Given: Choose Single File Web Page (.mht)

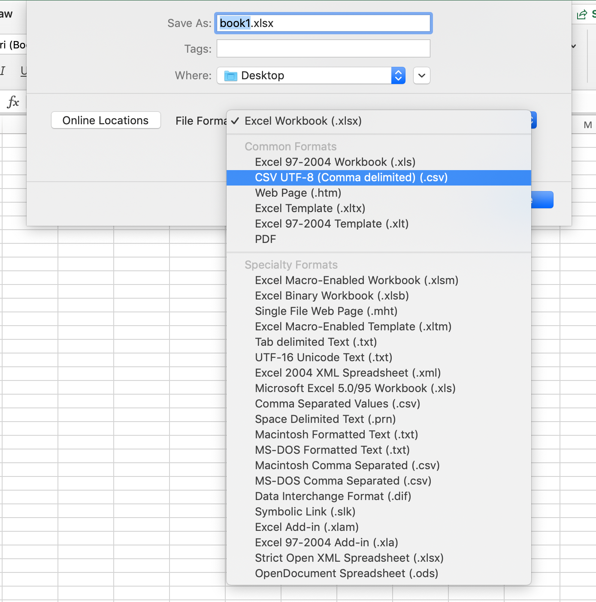Looking at the screenshot, I should (x=378, y=311).
